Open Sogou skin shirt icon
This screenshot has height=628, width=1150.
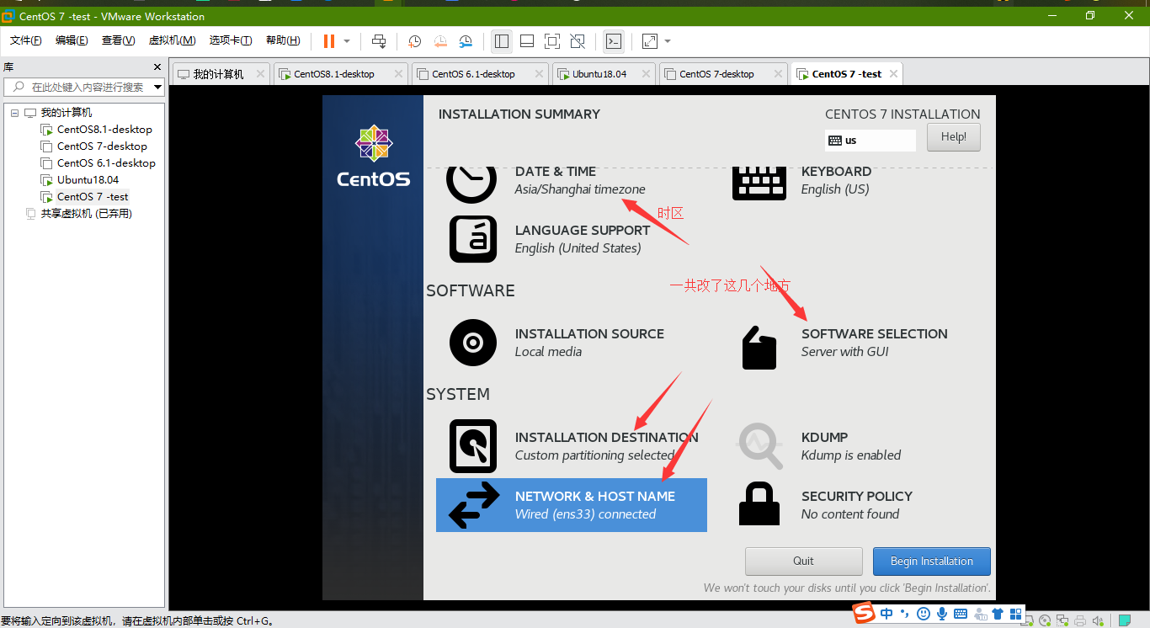tap(998, 614)
